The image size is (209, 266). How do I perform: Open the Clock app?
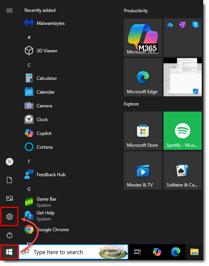pyautogui.click(x=36, y=120)
